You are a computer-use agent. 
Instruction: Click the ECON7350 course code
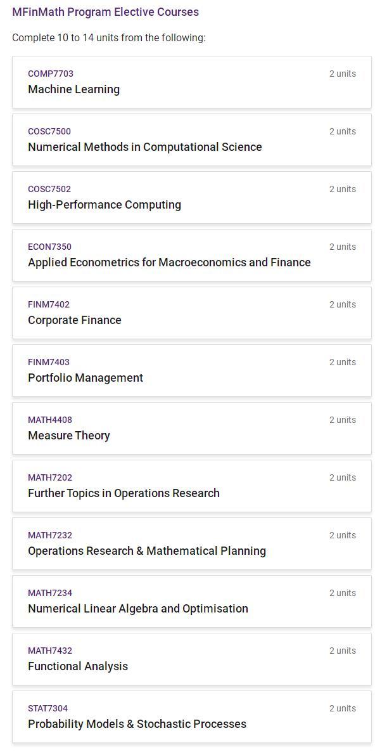click(x=50, y=247)
